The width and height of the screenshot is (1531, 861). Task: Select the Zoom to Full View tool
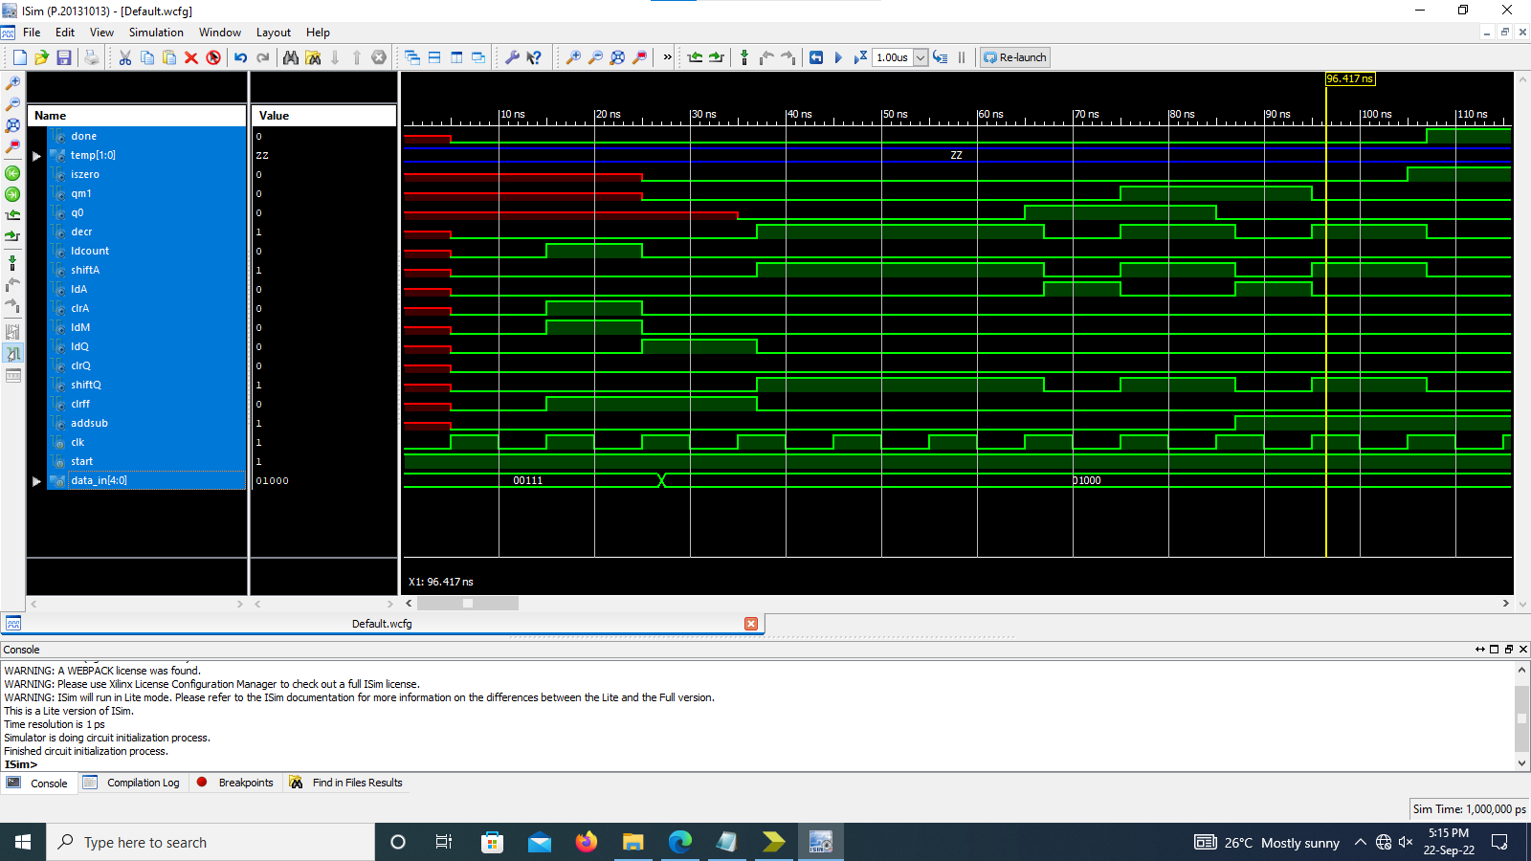(617, 57)
